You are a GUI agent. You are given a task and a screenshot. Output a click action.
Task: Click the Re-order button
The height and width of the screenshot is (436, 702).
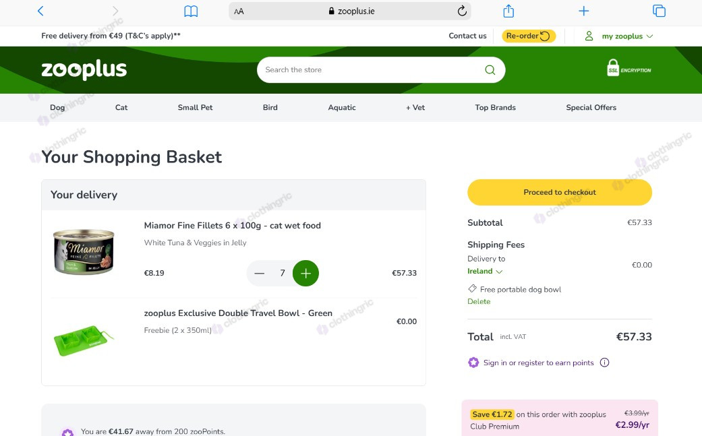tap(529, 36)
